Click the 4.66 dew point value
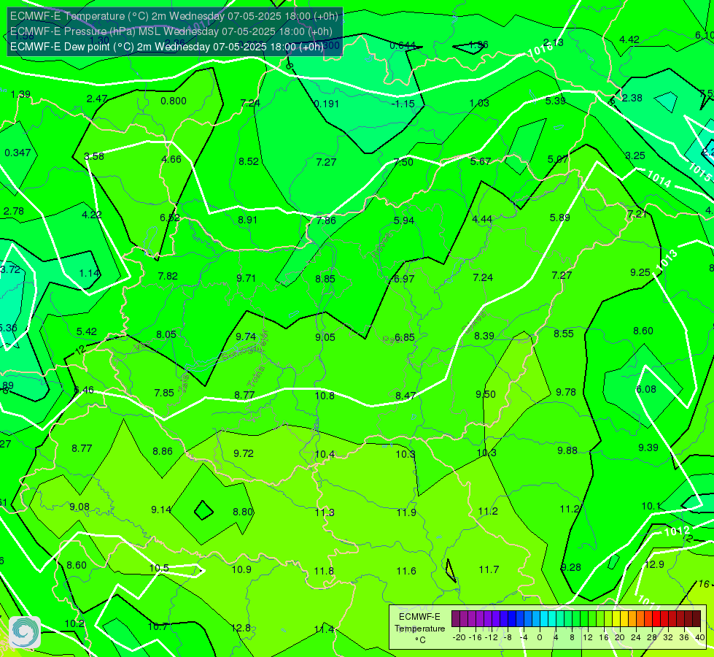714x657 pixels. pos(171,159)
